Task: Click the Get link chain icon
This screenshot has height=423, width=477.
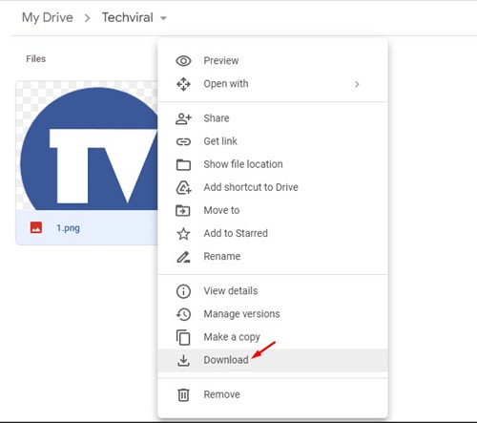Action: tap(183, 141)
